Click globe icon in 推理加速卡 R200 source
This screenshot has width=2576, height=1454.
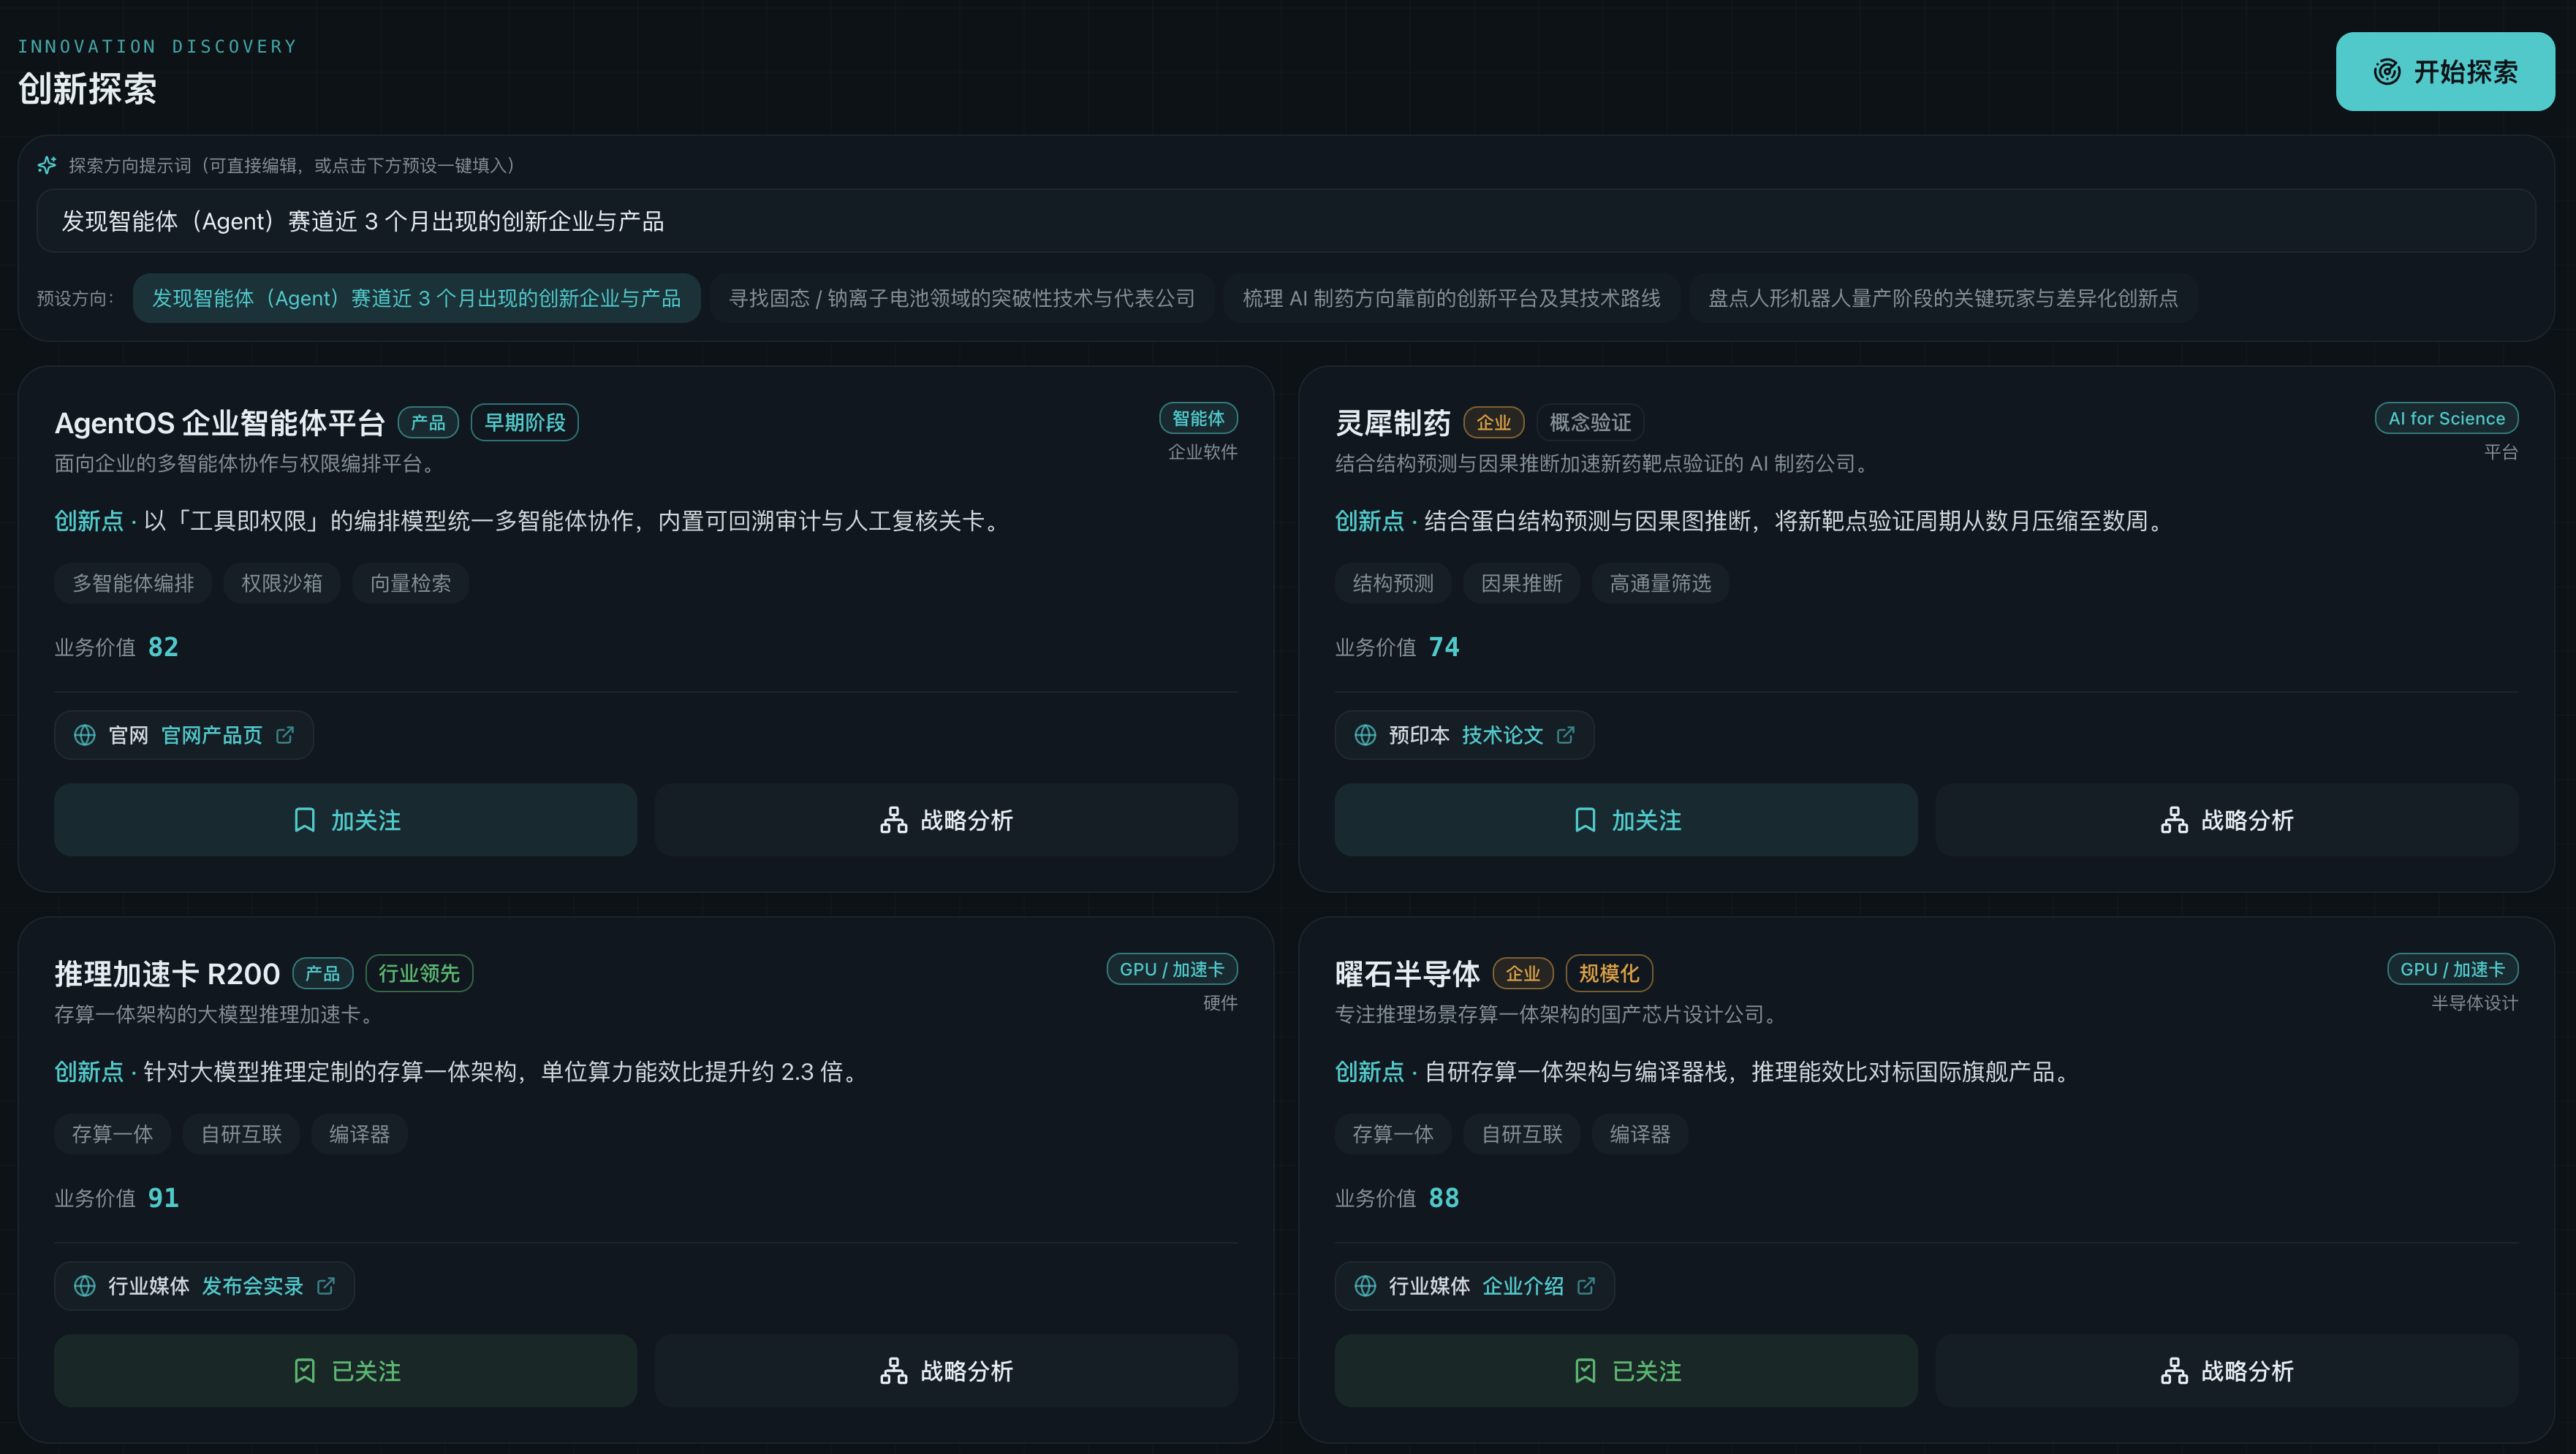85,1286
